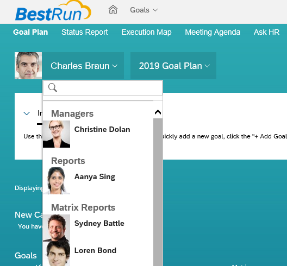
Task: Click Aanya Sing's photo thumbnail
Action: pyautogui.click(x=57, y=181)
